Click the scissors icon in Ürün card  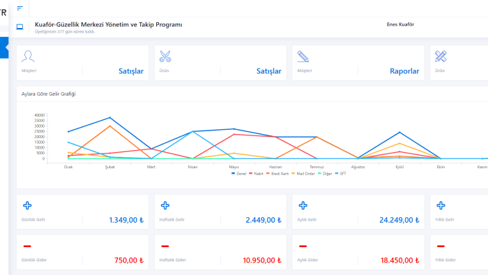165,57
